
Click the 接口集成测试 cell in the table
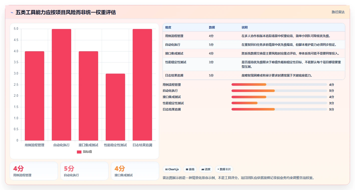coord(174,53)
